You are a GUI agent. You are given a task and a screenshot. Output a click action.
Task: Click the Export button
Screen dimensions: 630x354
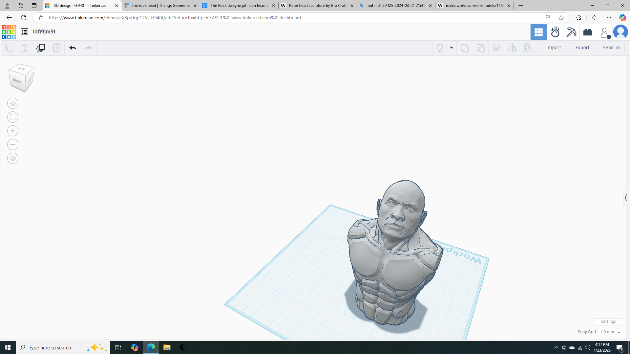(x=582, y=48)
